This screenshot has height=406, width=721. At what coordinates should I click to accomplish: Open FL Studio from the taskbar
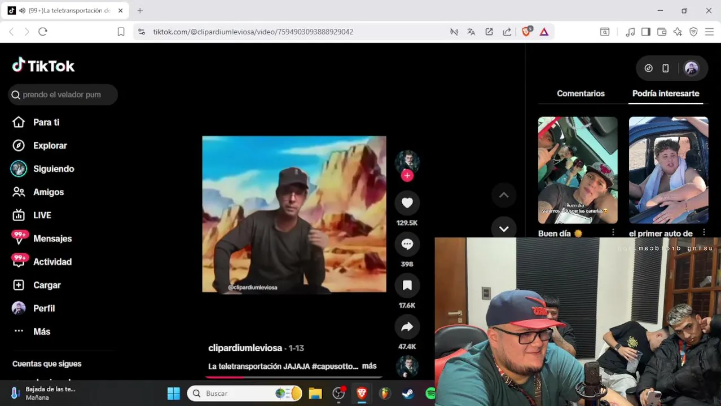pyautogui.click(x=384, y=394)
